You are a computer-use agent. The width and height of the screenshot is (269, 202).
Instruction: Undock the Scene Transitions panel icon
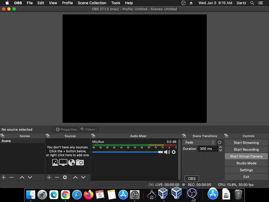click(x=184, y=136)
